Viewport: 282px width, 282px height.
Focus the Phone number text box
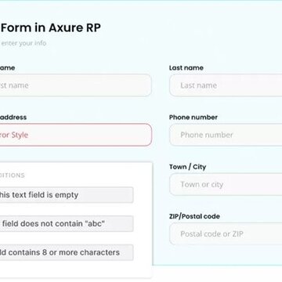(x=226, y=135)
